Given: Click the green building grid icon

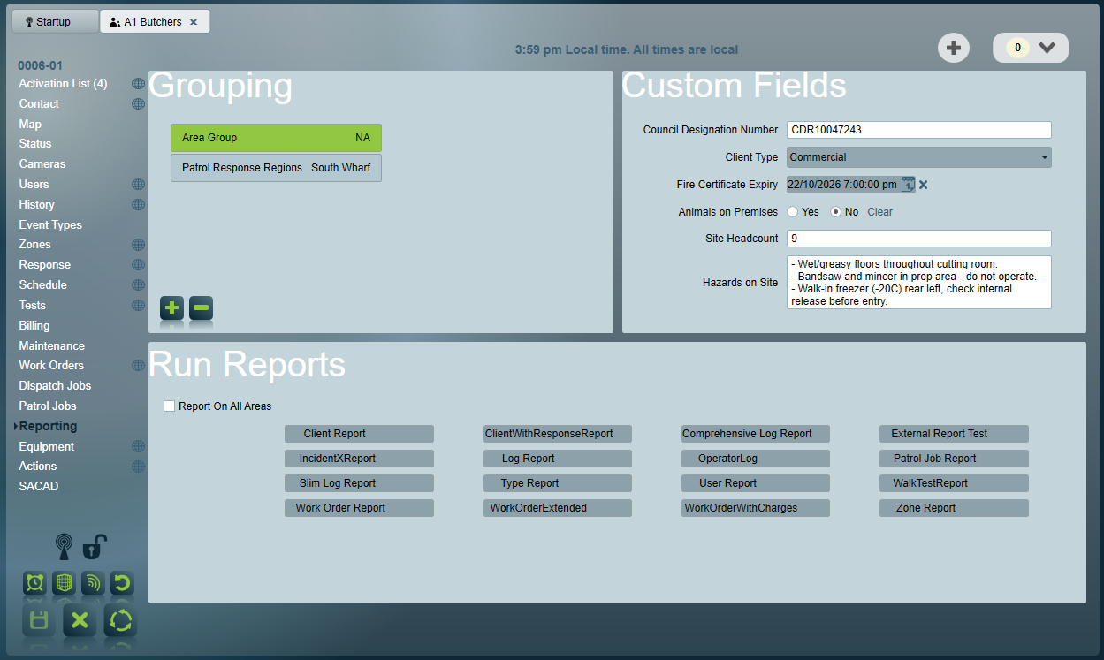Looking at the screenshot, I should (64, 583).
